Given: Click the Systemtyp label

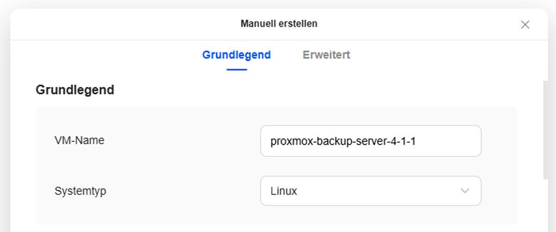Looking at the screenshot, I should [x=80, y=191].
